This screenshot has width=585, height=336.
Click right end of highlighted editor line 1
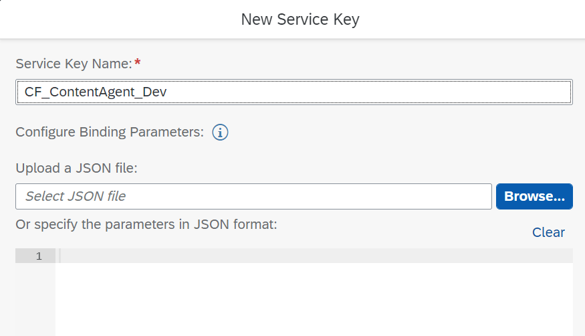click(x=562, y=256)
